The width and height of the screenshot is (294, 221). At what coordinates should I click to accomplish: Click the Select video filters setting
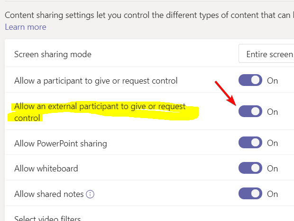(x=47, y=218)
